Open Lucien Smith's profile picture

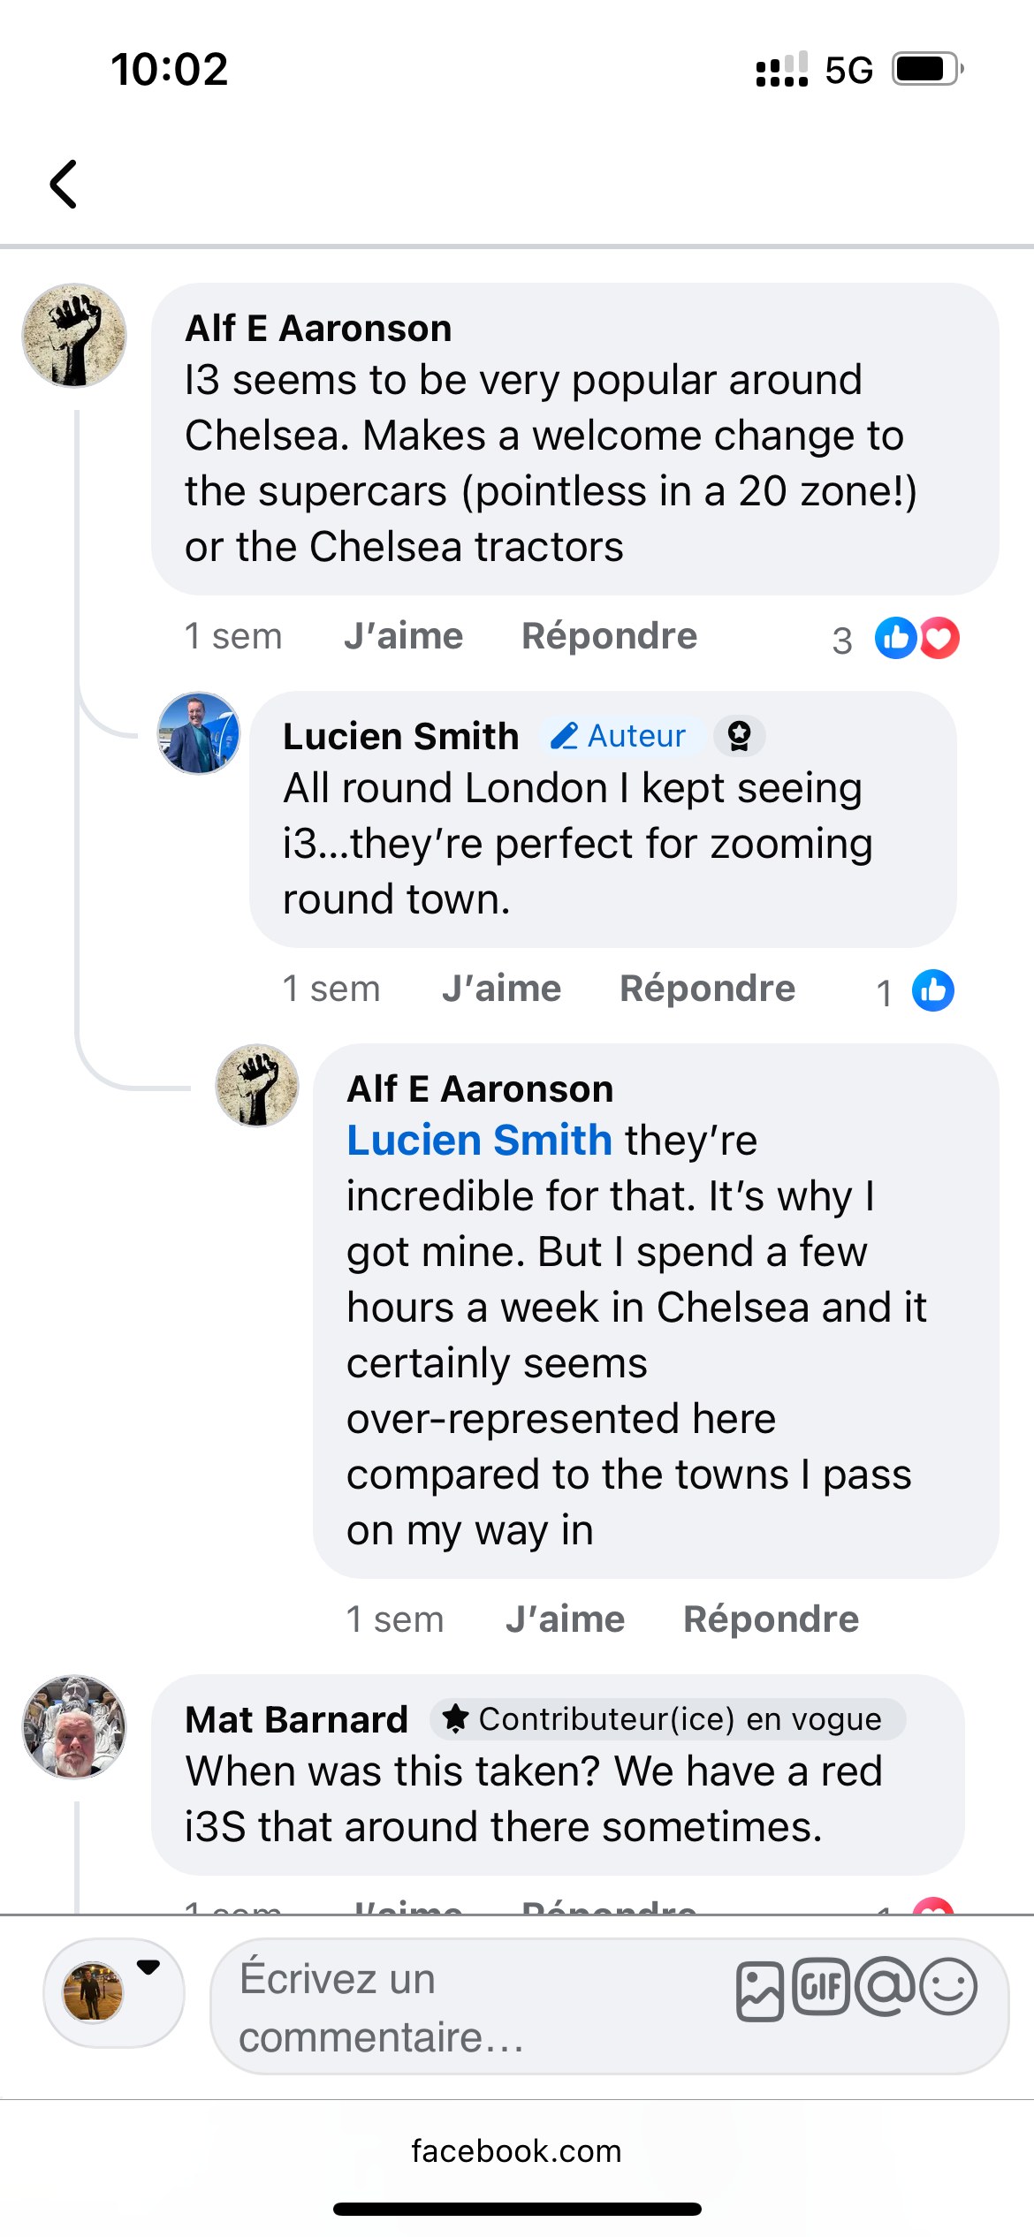199,733
